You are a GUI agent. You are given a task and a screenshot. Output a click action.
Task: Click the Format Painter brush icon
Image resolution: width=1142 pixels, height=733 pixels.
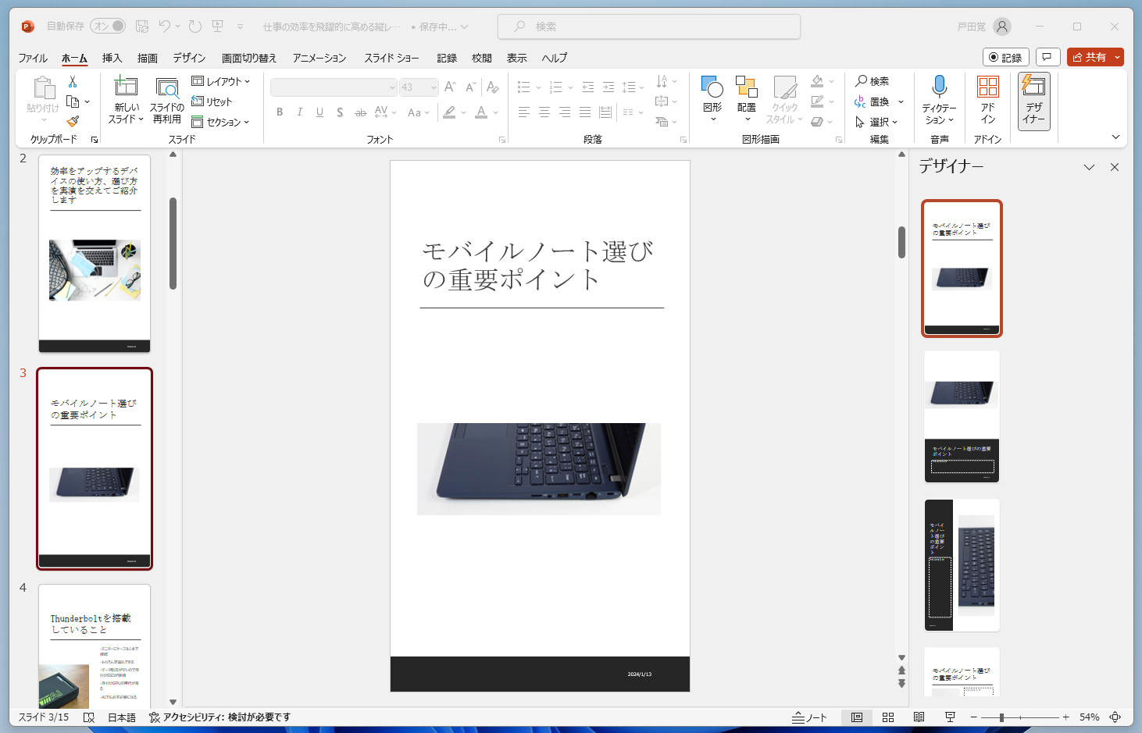click(73, 122)
